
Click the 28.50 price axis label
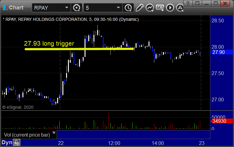click(218, 21)
